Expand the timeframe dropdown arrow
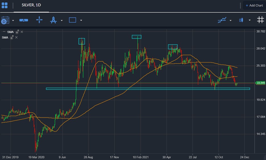 (13, 20)
